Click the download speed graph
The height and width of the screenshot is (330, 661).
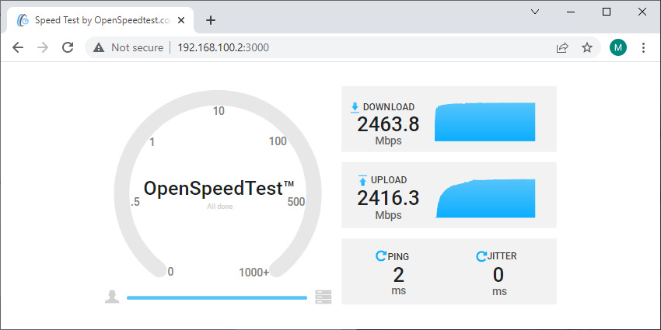(x=484, y=122)
